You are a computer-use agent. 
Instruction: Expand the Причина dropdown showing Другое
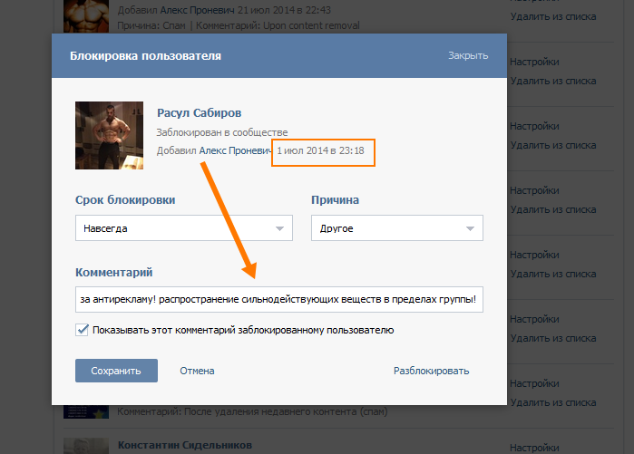pos(396,228)
